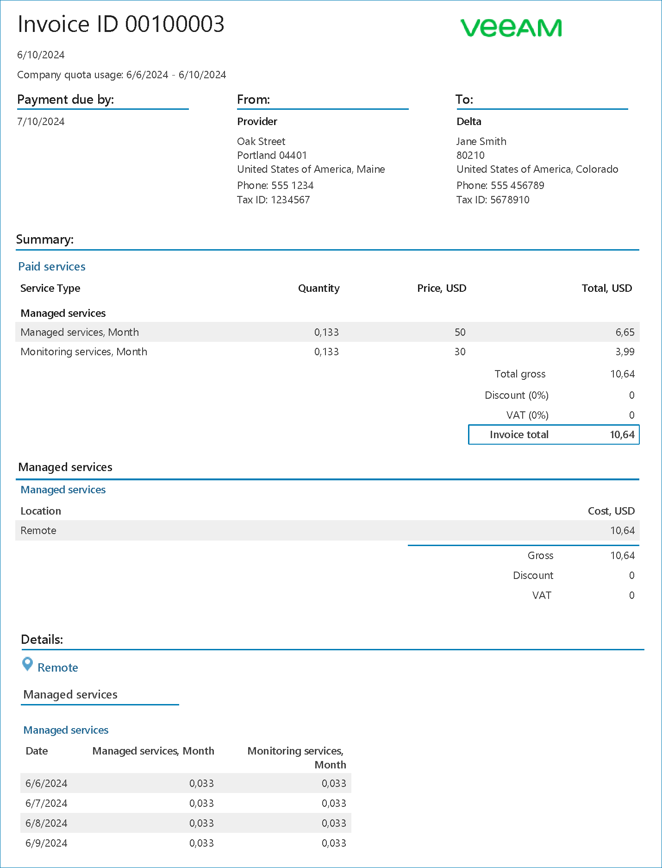
Task: Click the Discount (0%) label
Action: tap(516, 395)
